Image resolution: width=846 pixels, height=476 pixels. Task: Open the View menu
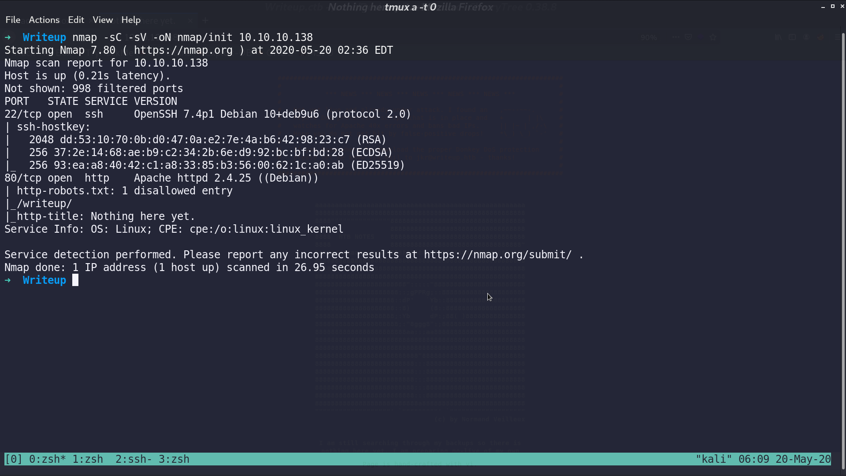pyautogui.click(x=103, y=20)
